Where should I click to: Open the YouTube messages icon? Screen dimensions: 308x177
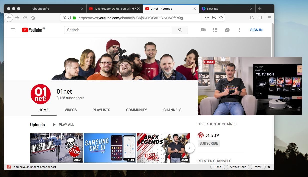[227, 30]
